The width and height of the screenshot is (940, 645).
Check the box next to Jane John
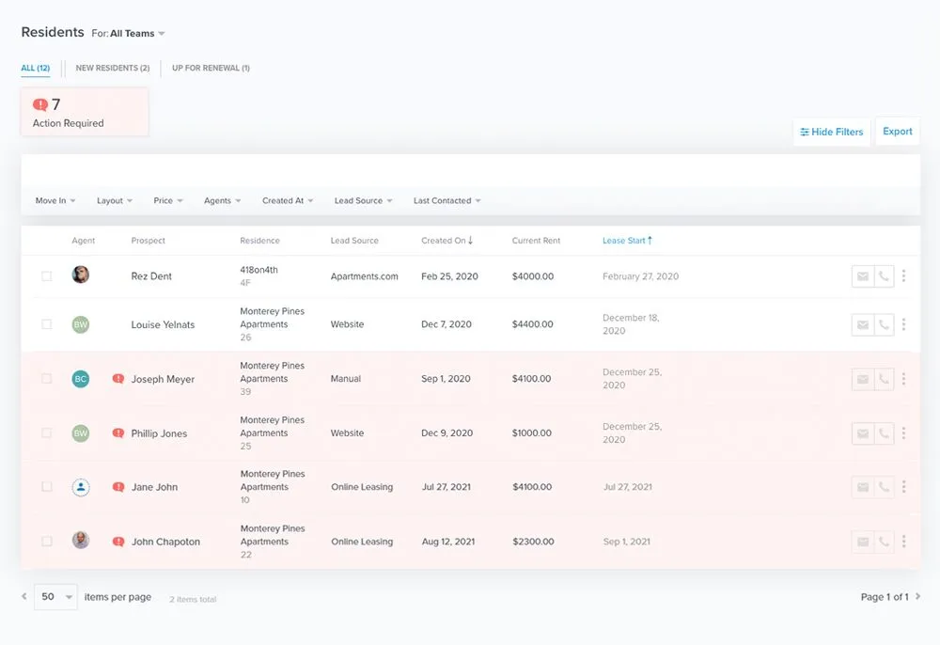tap(46, 487)
